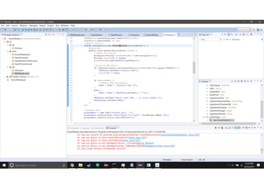
Task: Collapse start(Stage) in Outline
Action: [x=204, y=117]
